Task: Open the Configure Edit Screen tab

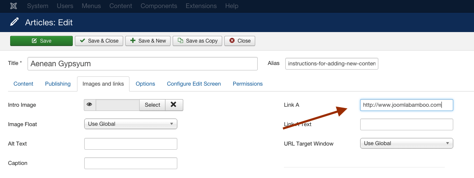Action: click(x=194, y=84)
